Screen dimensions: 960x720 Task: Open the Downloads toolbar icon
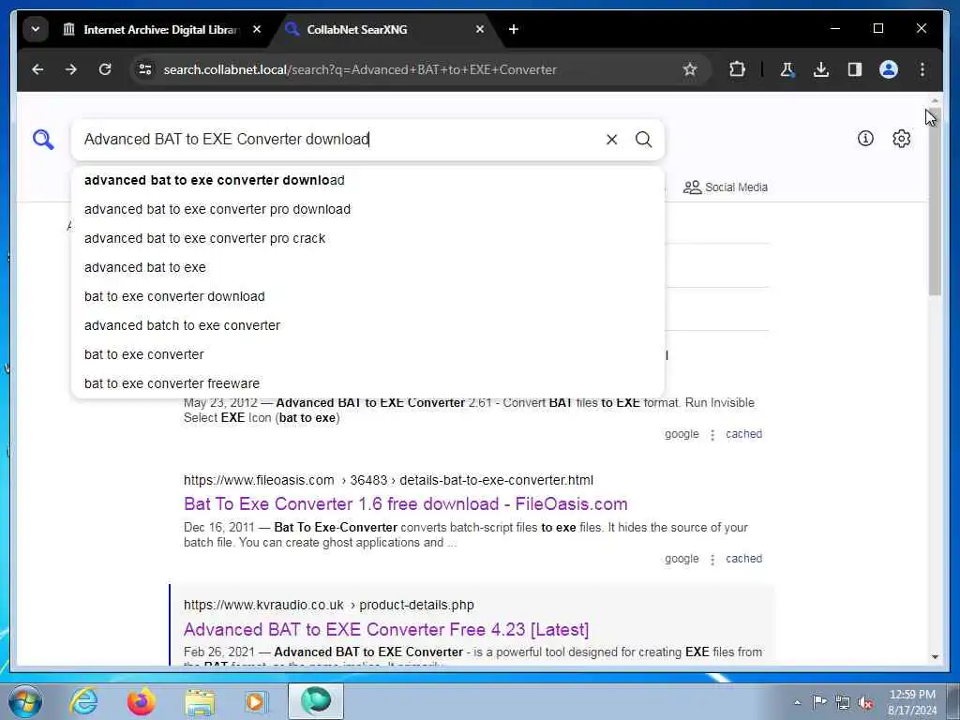[821, 69]
